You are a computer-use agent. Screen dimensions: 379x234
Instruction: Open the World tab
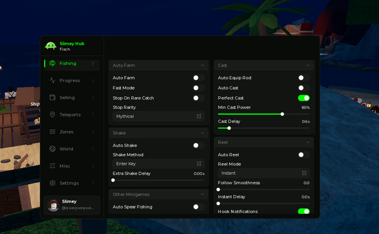tap(72, 149)
